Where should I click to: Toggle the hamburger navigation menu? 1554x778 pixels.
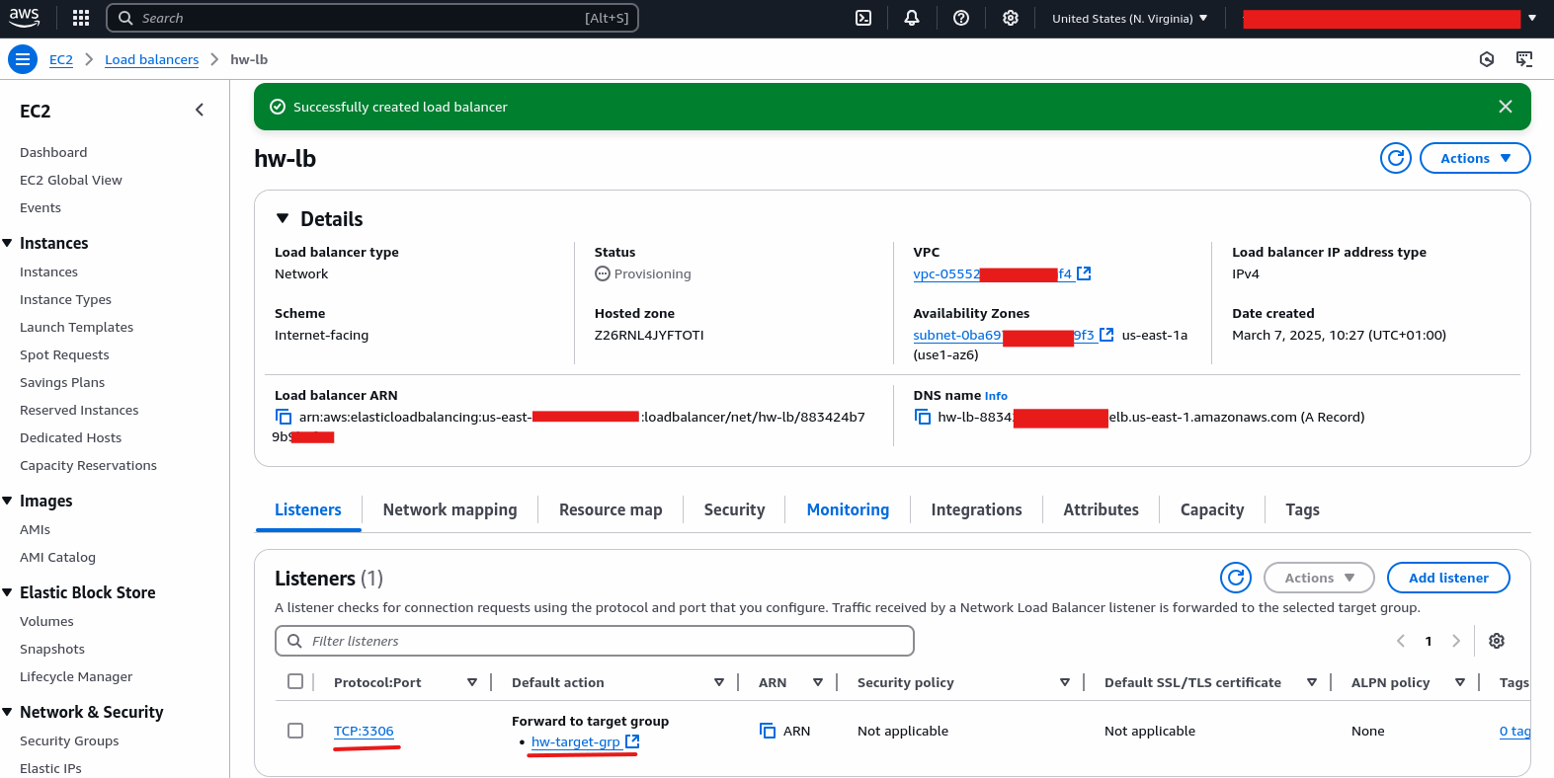23,59
